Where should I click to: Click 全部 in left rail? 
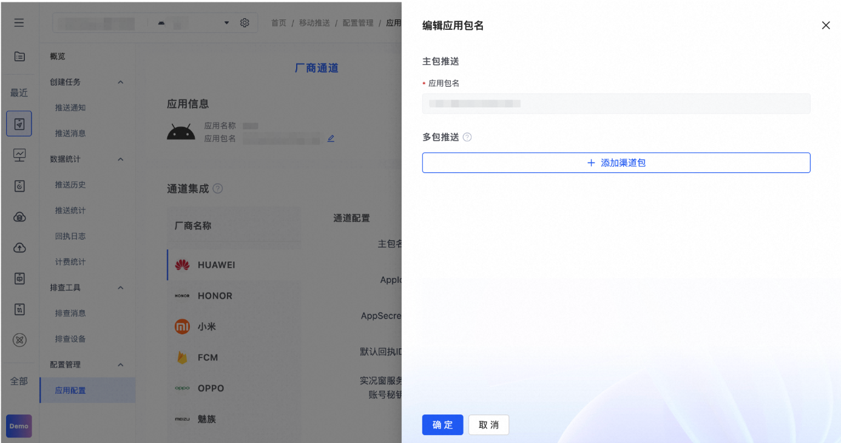pos(19,381)
